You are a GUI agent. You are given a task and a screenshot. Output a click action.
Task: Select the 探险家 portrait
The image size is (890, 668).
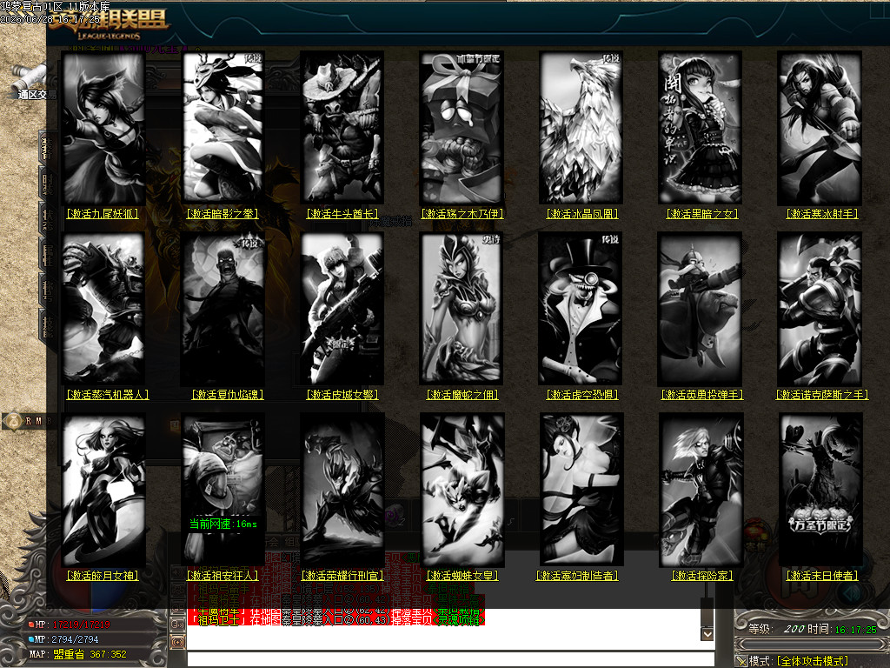point(701,490)
